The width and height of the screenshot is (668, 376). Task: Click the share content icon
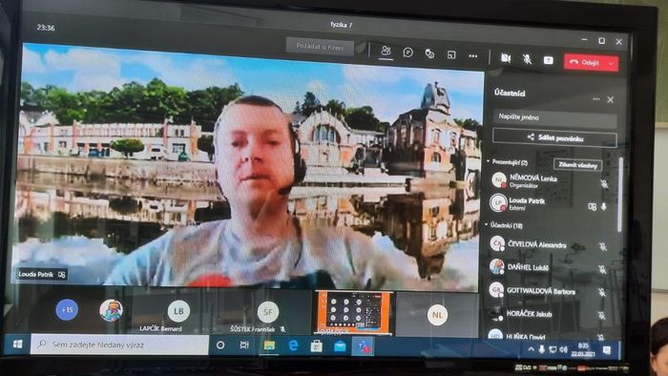(x=549, y=60)
